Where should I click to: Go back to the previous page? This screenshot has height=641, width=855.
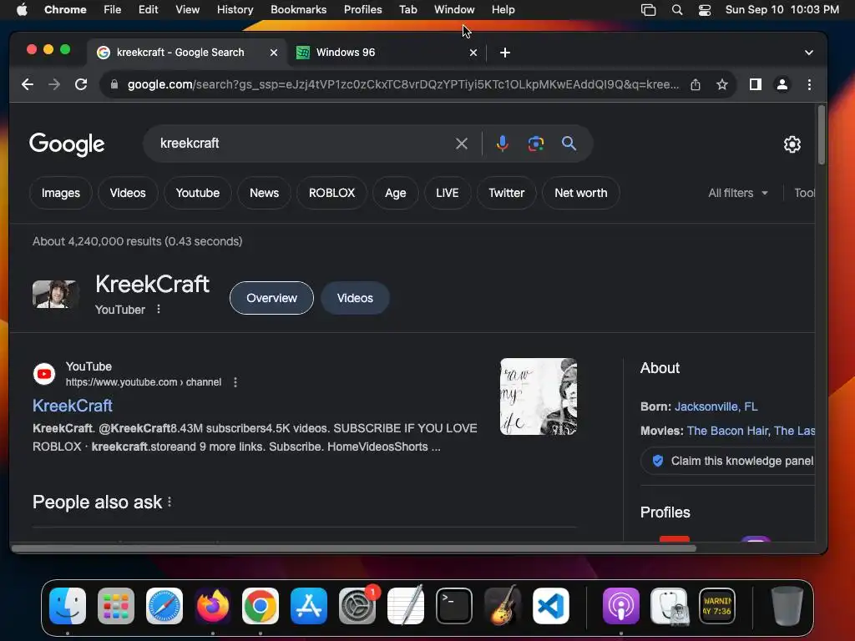click(28, 84)
